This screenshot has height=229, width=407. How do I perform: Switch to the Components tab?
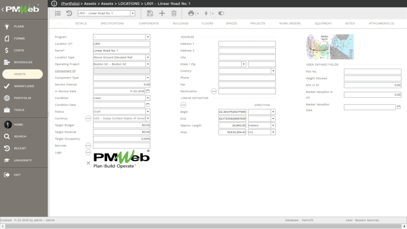[x=149, y=23]
